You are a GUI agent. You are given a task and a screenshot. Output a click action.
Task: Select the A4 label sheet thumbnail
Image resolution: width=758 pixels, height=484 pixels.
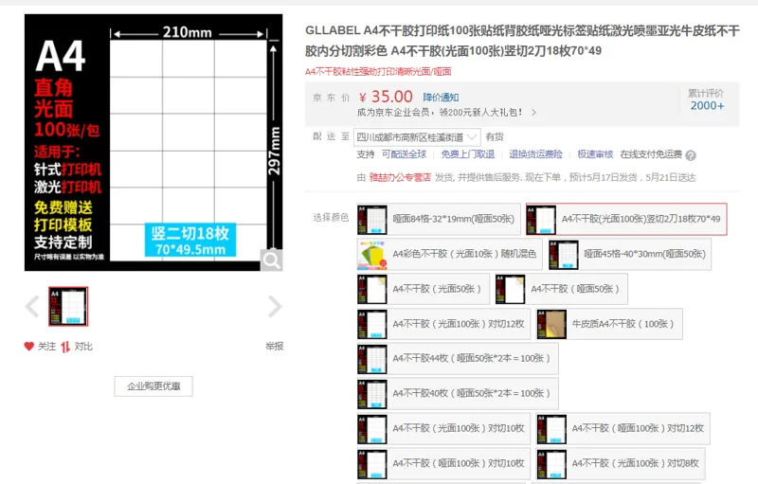[68, 306]
